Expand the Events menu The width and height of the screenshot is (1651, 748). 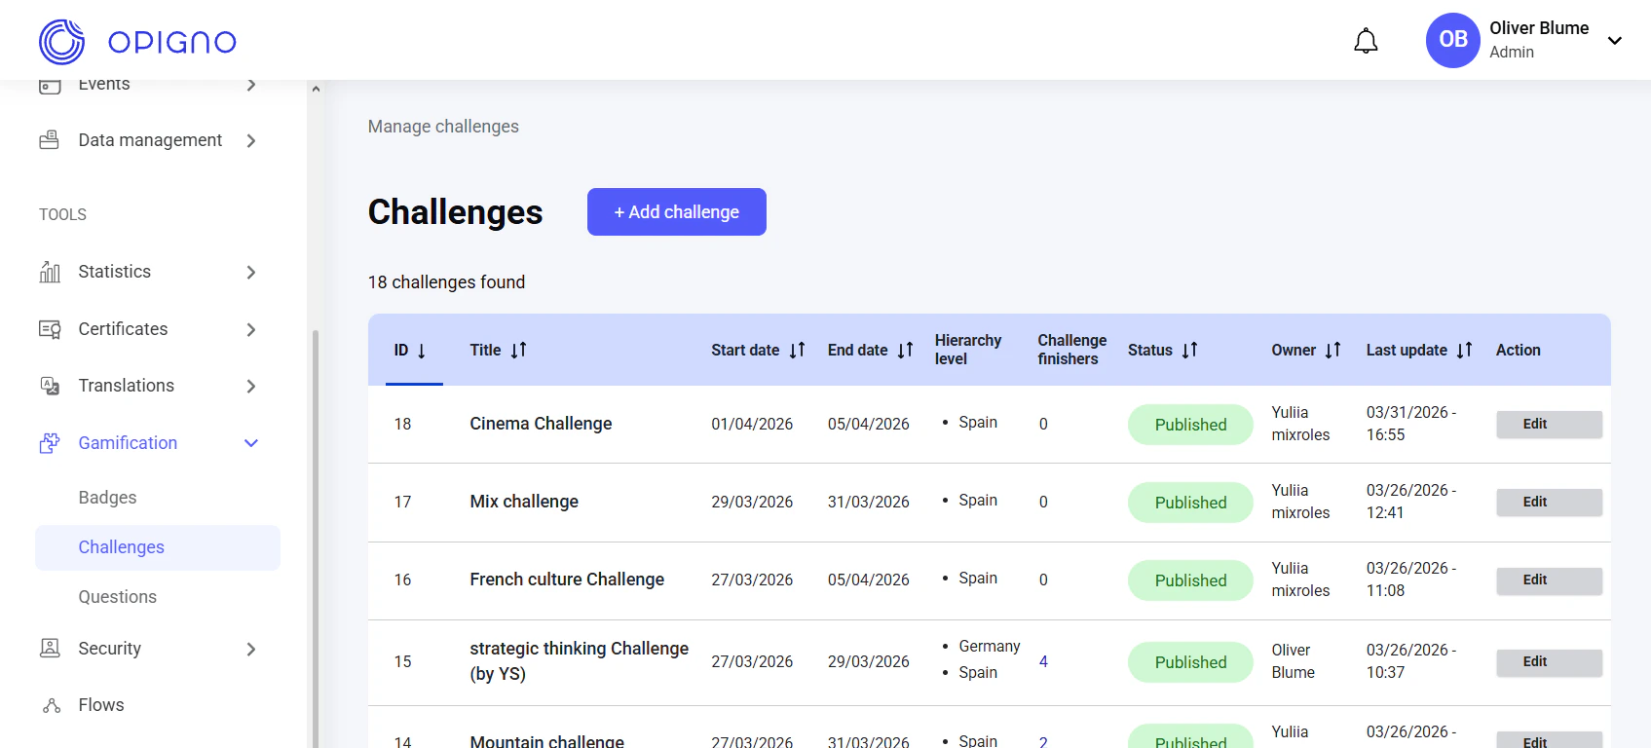point(251,85)
